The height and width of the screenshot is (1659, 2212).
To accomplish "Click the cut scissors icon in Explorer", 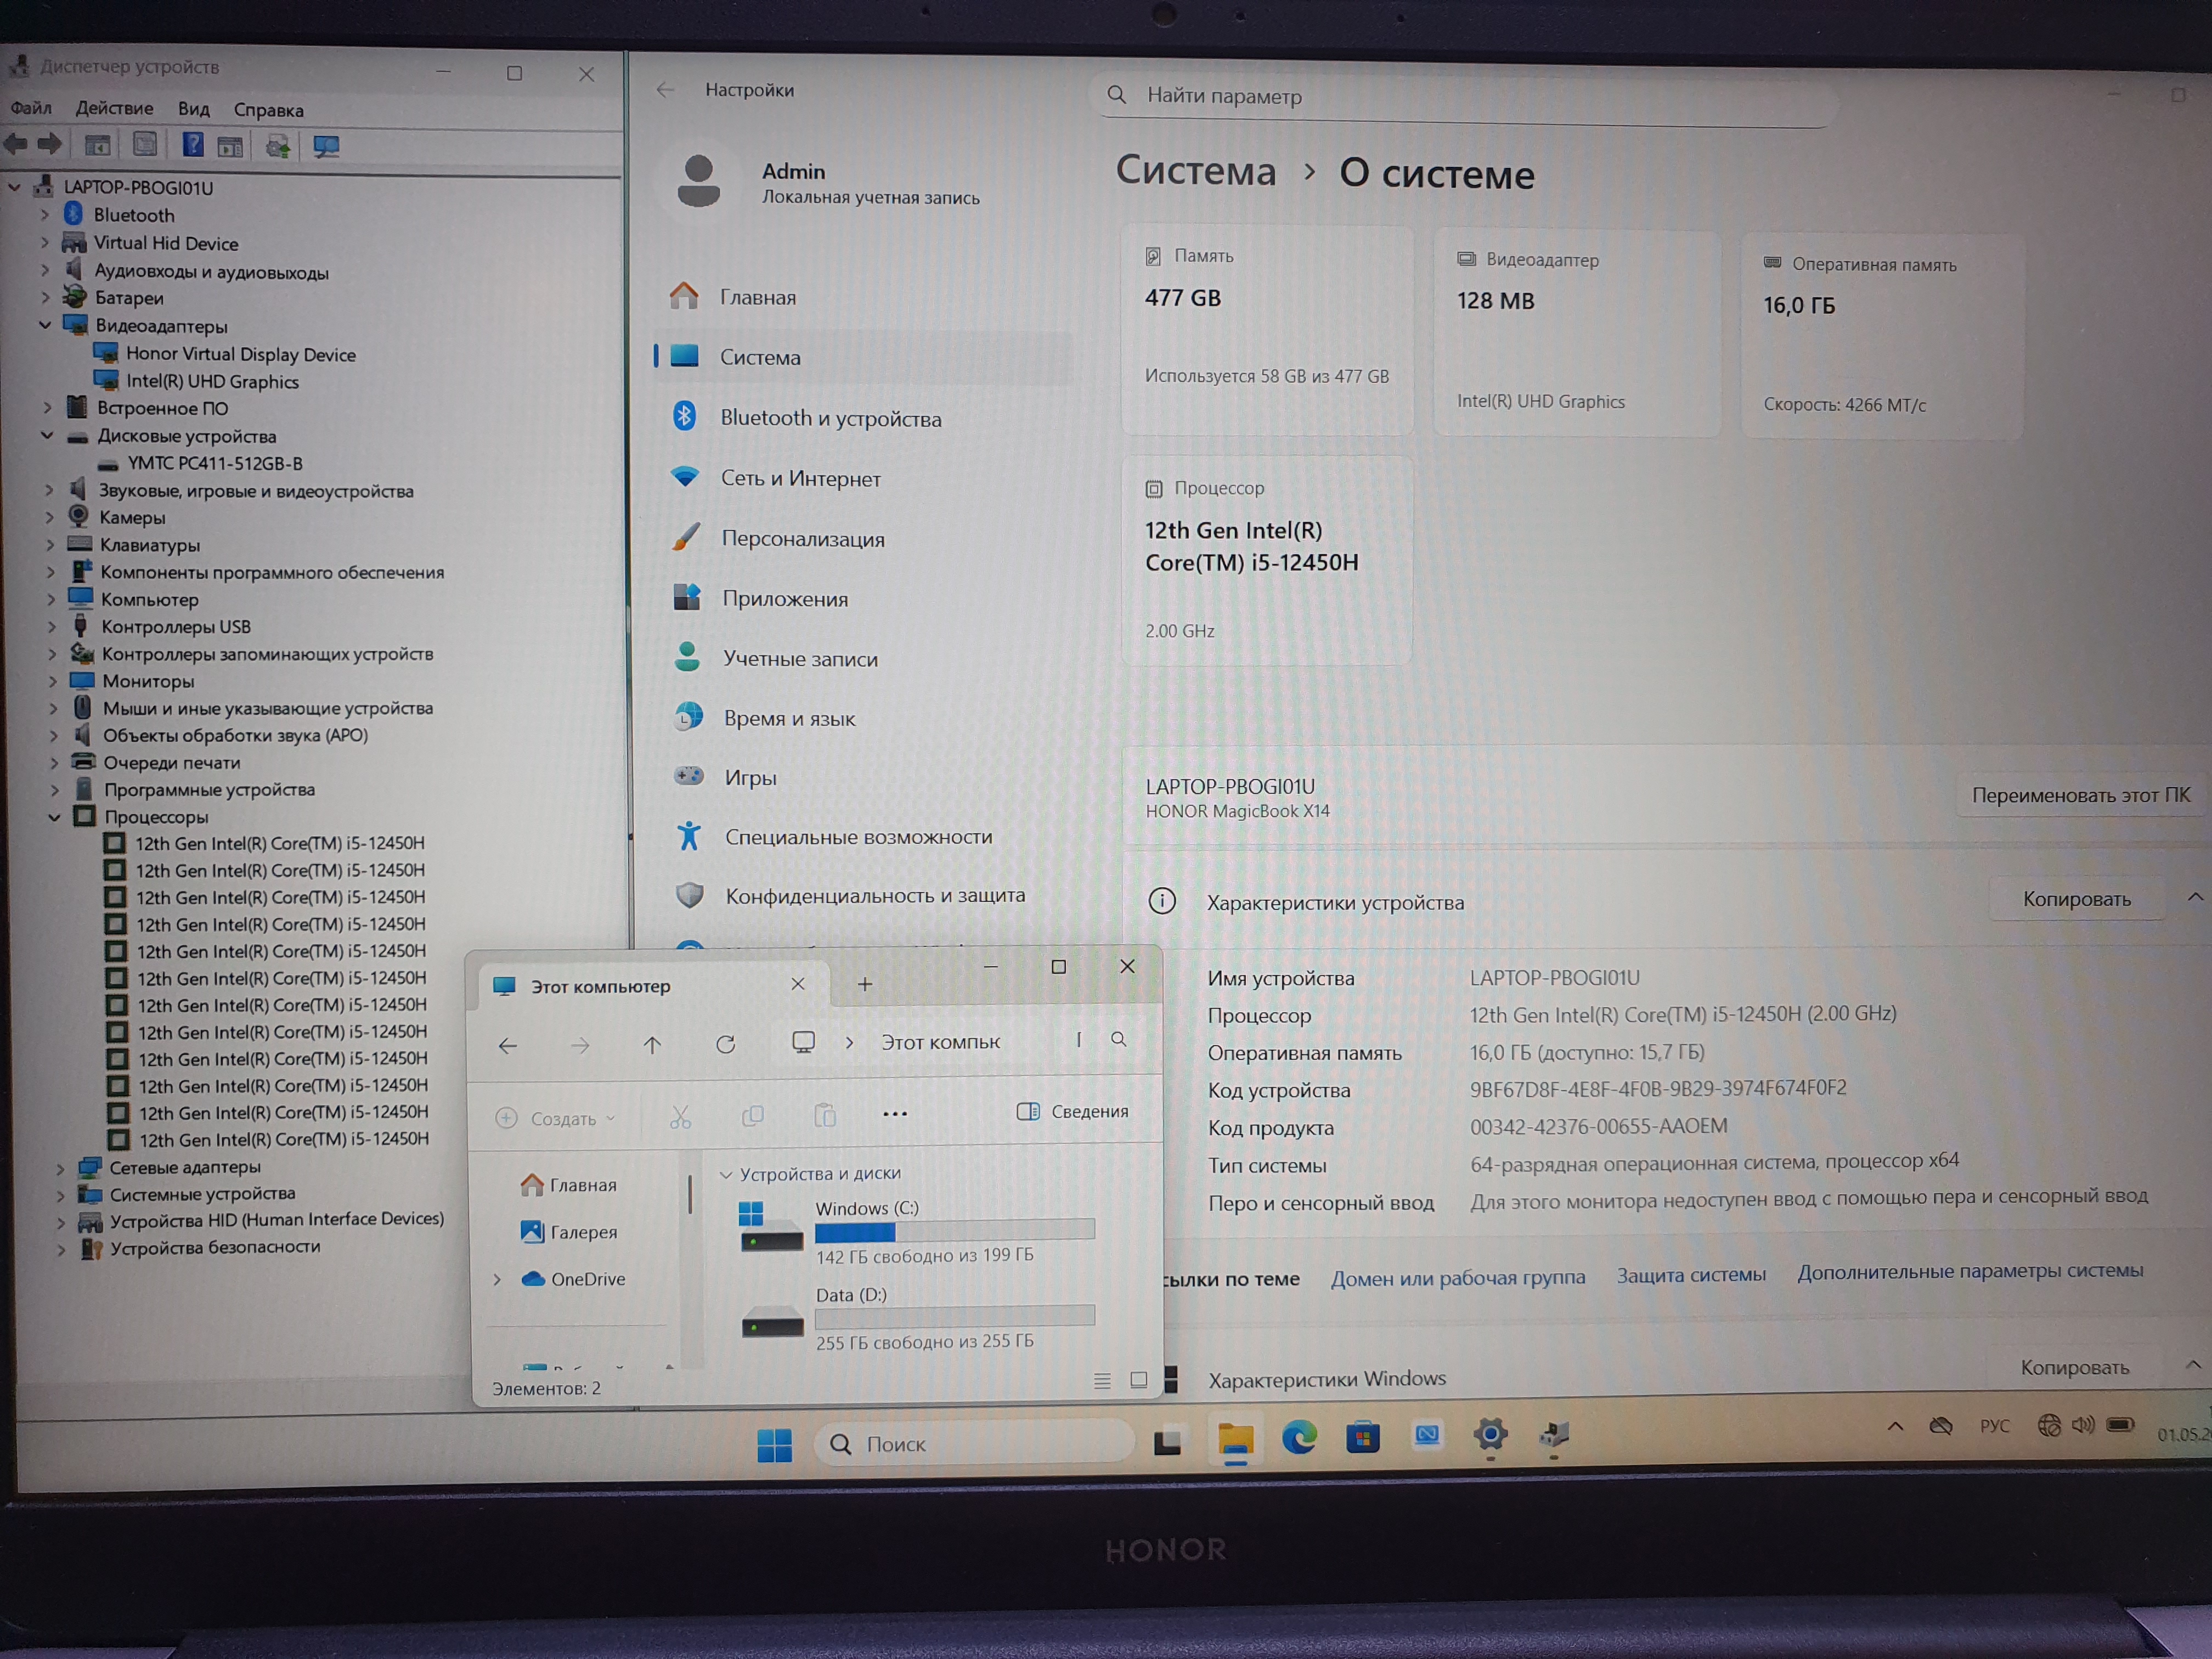I will point(680,1117).
